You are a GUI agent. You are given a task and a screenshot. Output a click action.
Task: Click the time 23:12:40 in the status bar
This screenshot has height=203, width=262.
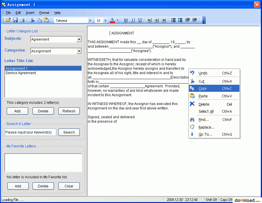point(191,200)
